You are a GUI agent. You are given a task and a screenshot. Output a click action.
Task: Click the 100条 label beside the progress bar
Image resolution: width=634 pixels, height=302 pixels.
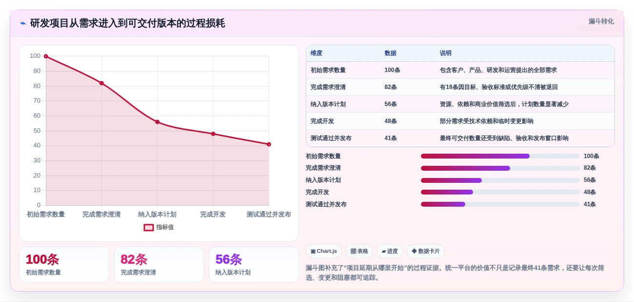tap(592, 156)
